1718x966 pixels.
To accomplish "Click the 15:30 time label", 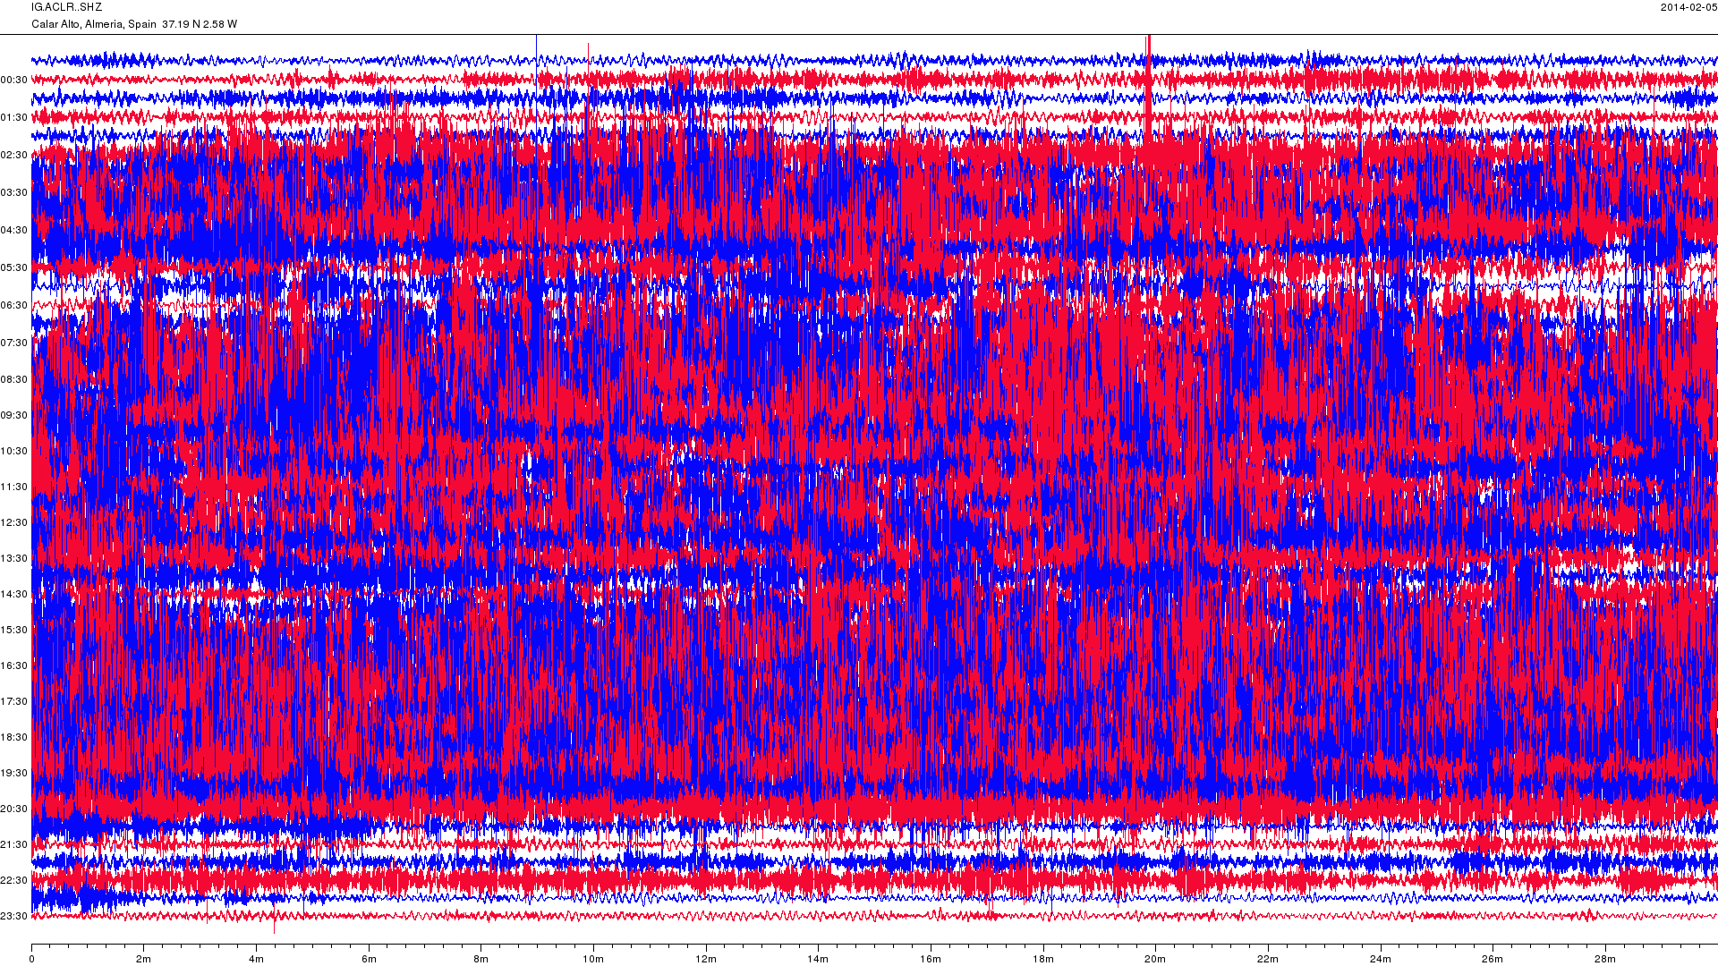I will tap(14, 631).
